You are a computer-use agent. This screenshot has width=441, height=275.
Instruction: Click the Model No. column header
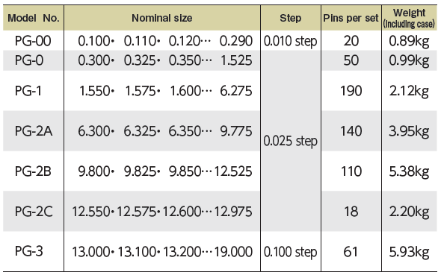33,18
